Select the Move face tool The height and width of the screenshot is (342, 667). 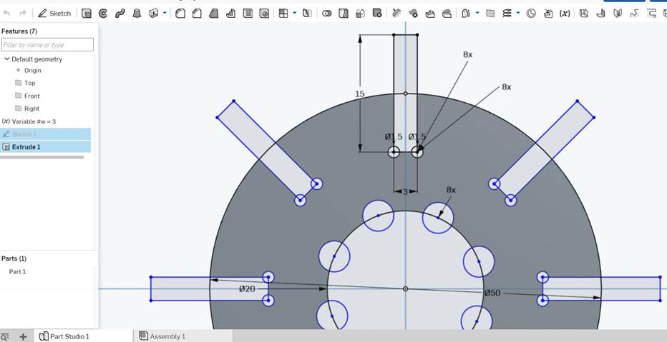430,13
